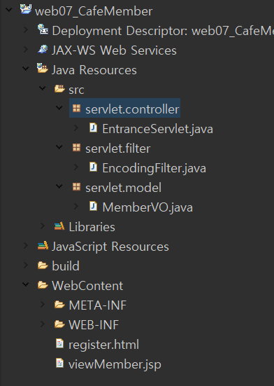Viewport: 274px width, 386px height.
Task: Click the EntranceServlet.java file icon
Action: (x=93, y=127)
